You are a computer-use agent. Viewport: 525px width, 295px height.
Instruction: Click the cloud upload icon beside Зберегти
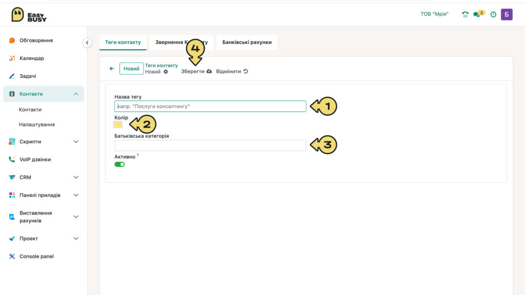[209, 71]
